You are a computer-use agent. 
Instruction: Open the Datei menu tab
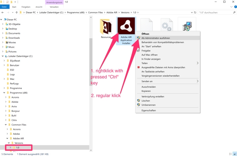coord(4,7)
